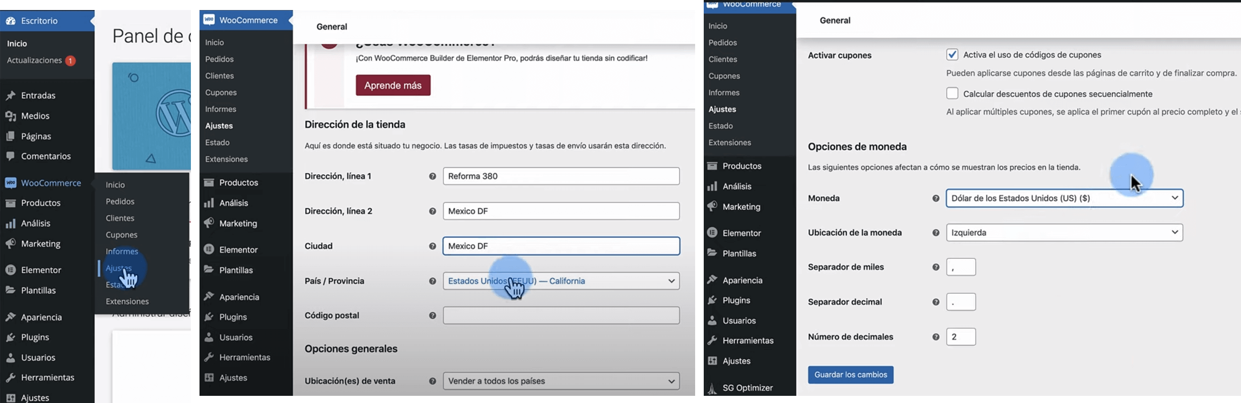Viewport: 1241px width, 403px height.
Task: Click Análisis bar chart icon in store address screen sidebar
Action: pos(209,203)
